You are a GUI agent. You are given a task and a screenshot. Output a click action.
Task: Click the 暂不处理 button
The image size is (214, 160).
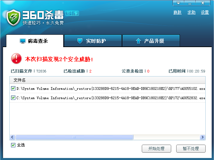191,149
